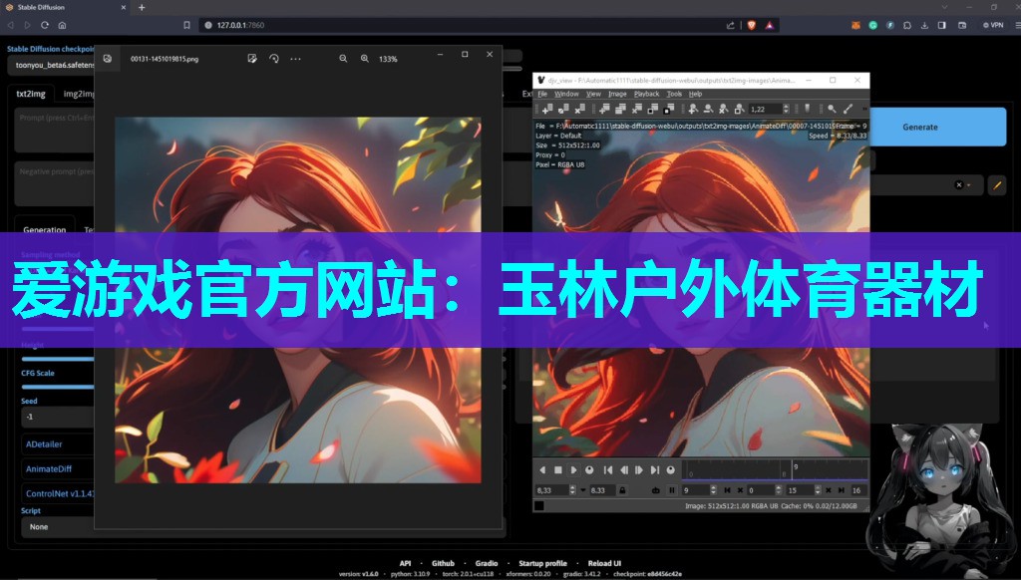1021x580 pixels.
Task: Step to previous frame in djv_view
Action: coord(624,470)
